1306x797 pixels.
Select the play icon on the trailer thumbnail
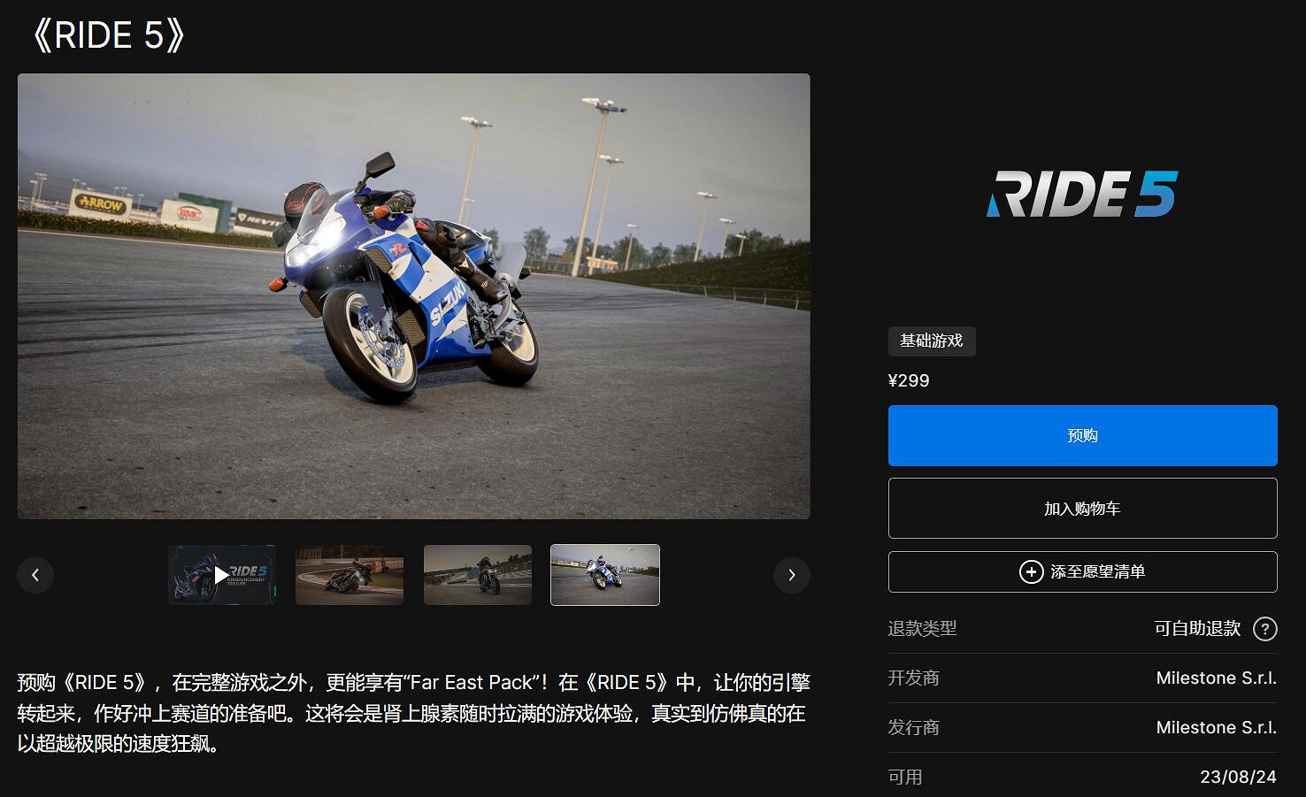[x=221, y=575]
